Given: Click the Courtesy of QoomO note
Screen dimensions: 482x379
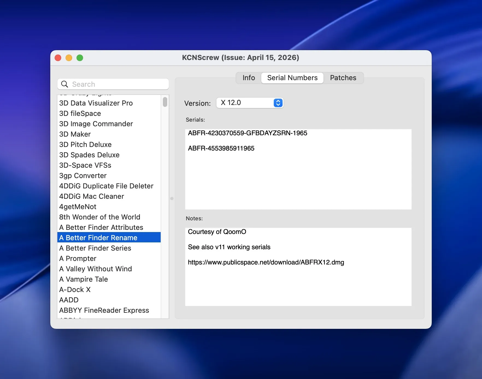Looking at the screenshot, I should pos(217,232).
